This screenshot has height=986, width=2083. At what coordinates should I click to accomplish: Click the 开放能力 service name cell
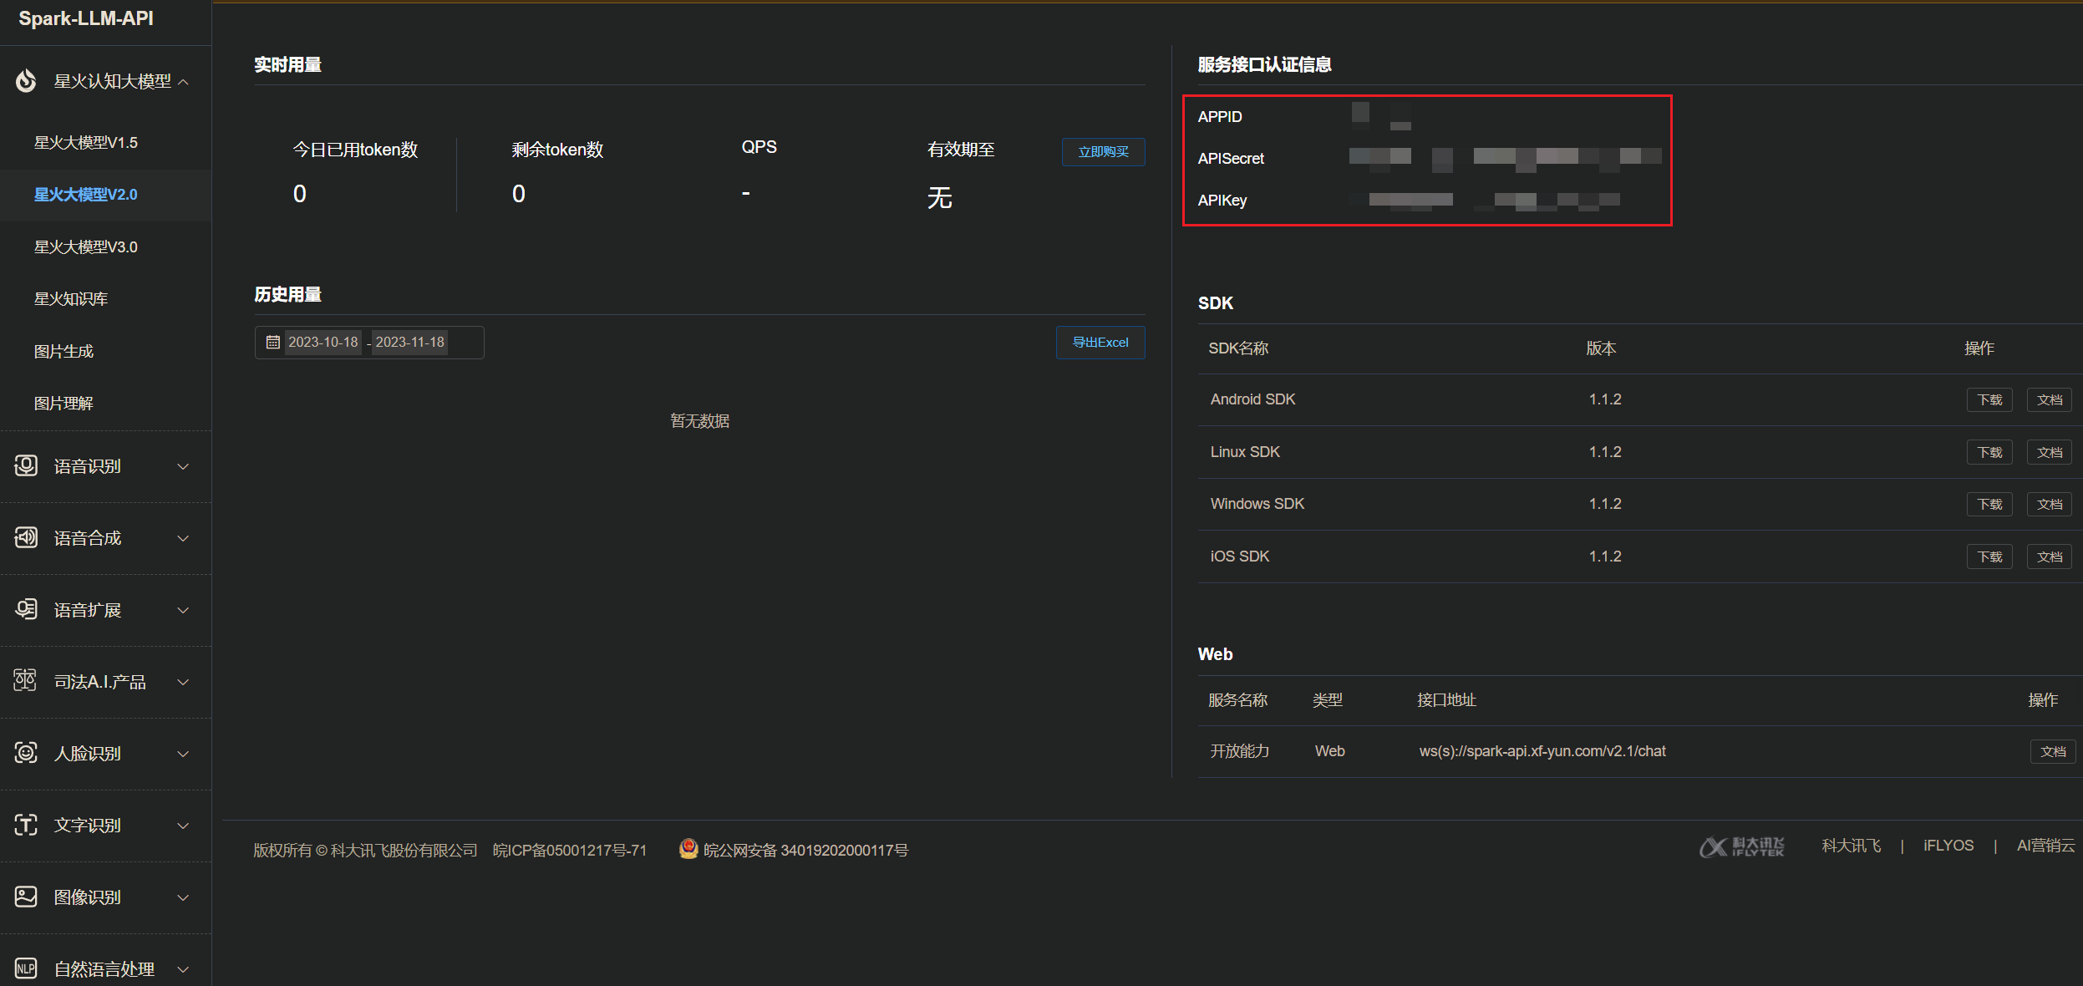click(1239, 751)
